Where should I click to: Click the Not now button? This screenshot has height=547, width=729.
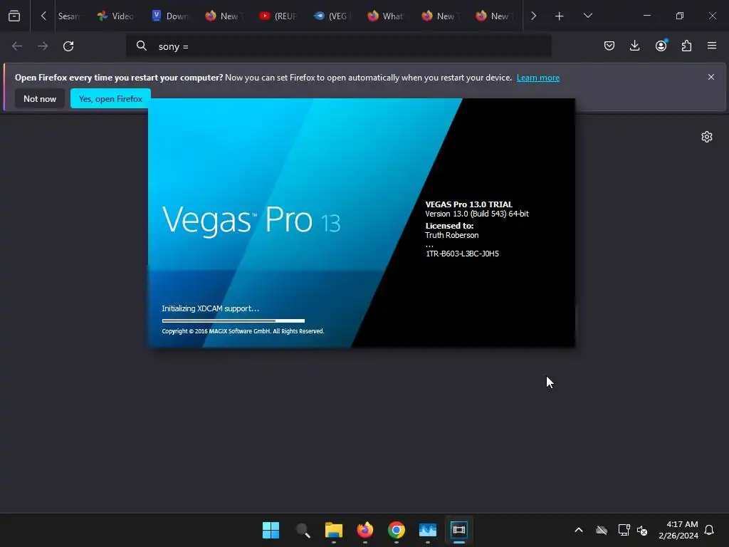40,98
